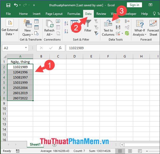Click the macro recording status bar icon
Screen dimensions: 160x154
click(x=17, y=151)
